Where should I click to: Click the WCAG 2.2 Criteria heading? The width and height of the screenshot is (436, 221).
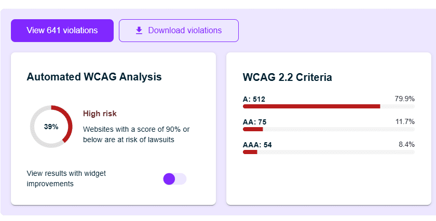pyautogui.click(x=288, y=77)
